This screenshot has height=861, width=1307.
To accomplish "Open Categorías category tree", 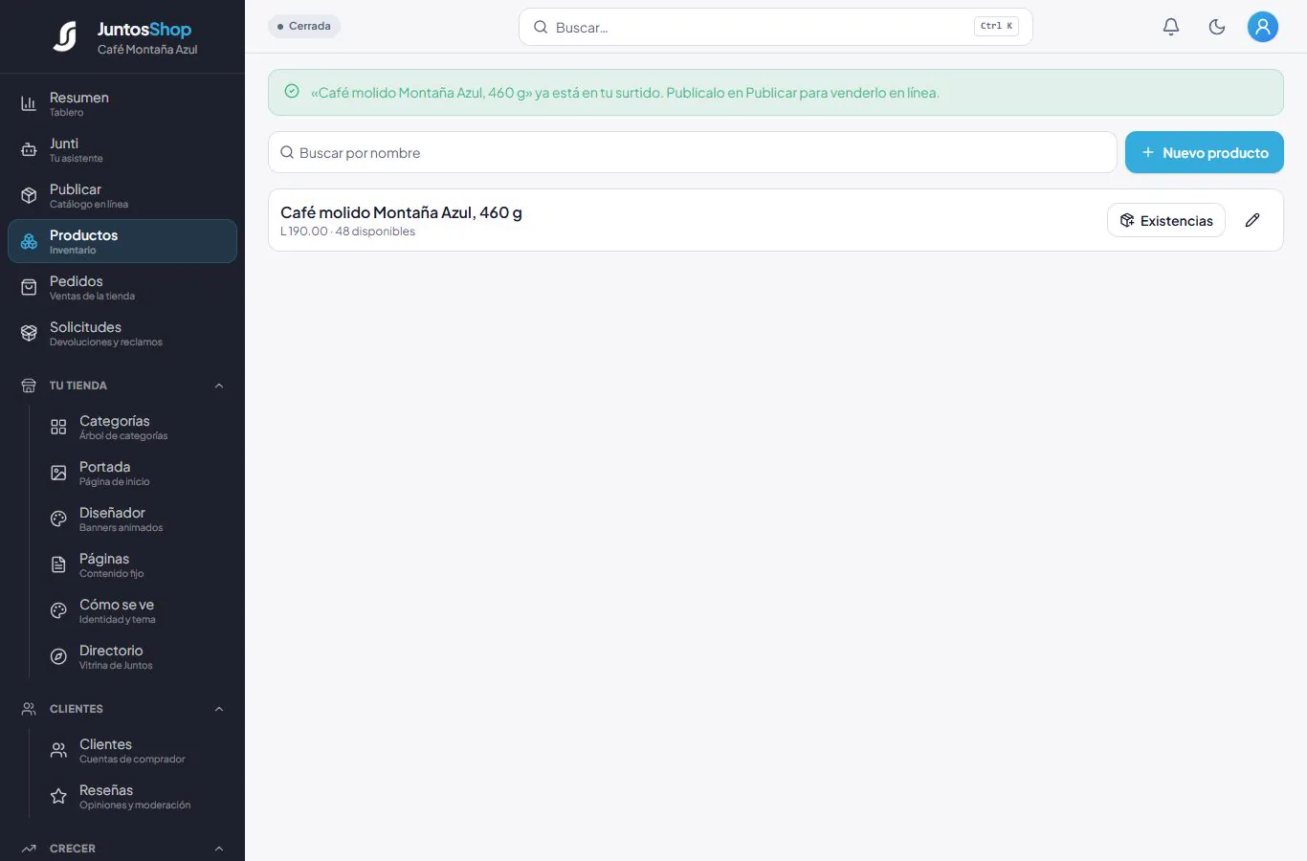I will click(137, 427).
